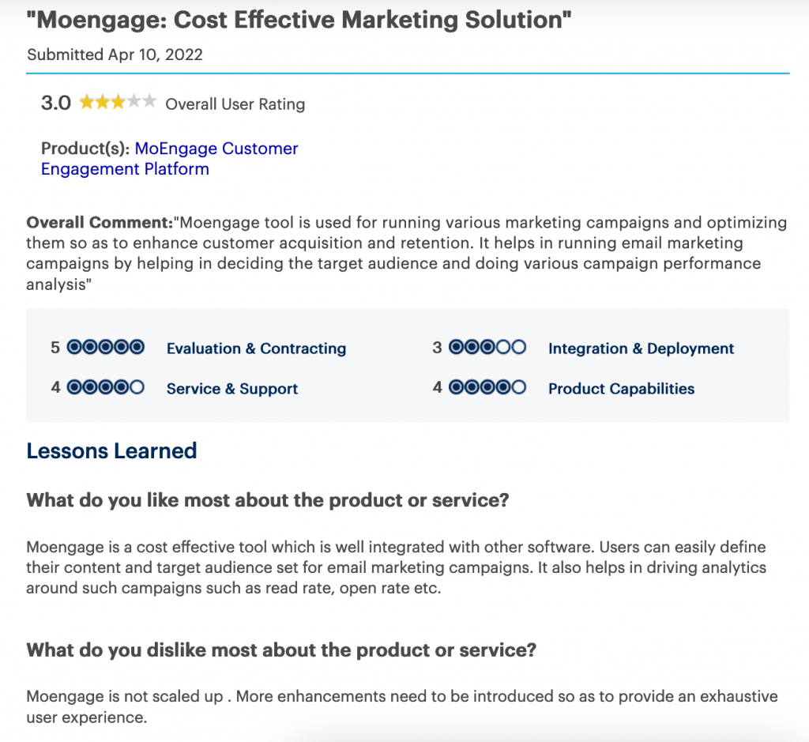Screen dimensions: 809x742
Task: Click the 3.0 overall rating number
Action: click(56, 103)
